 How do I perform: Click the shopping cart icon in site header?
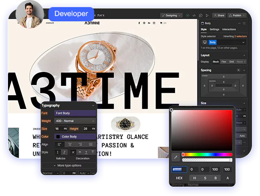pyautogui.click(x=161, y=23)
